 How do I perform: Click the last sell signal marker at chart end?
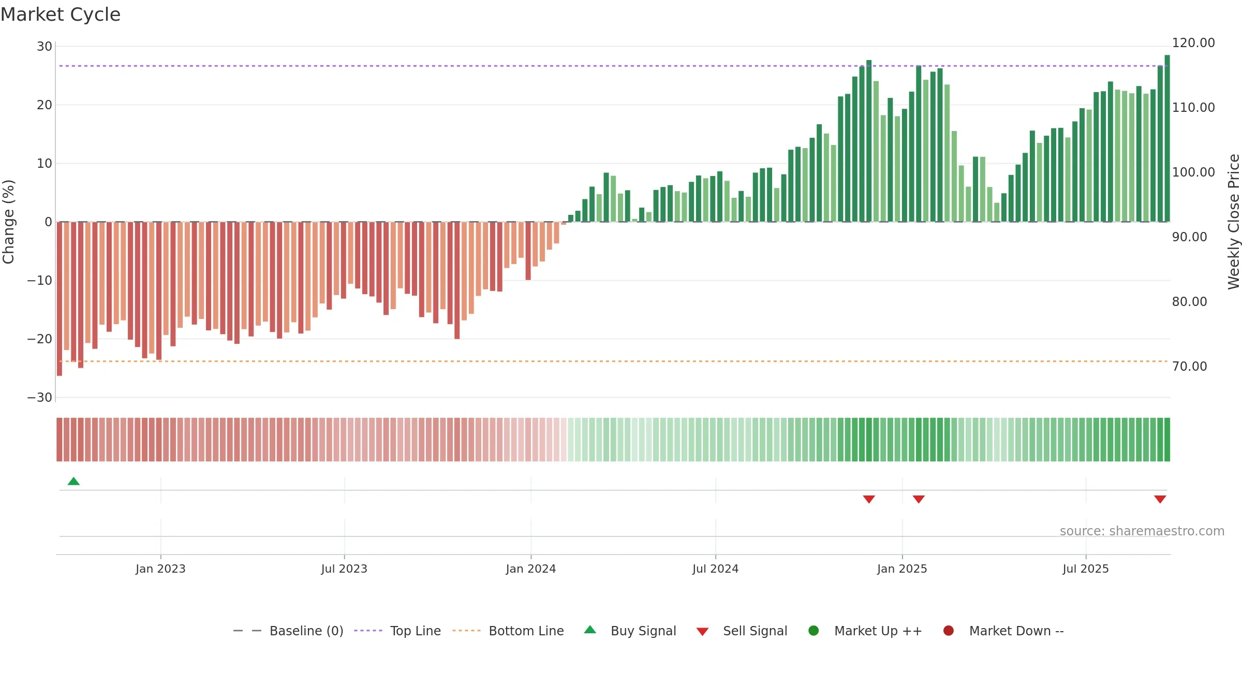[1160, 499]
